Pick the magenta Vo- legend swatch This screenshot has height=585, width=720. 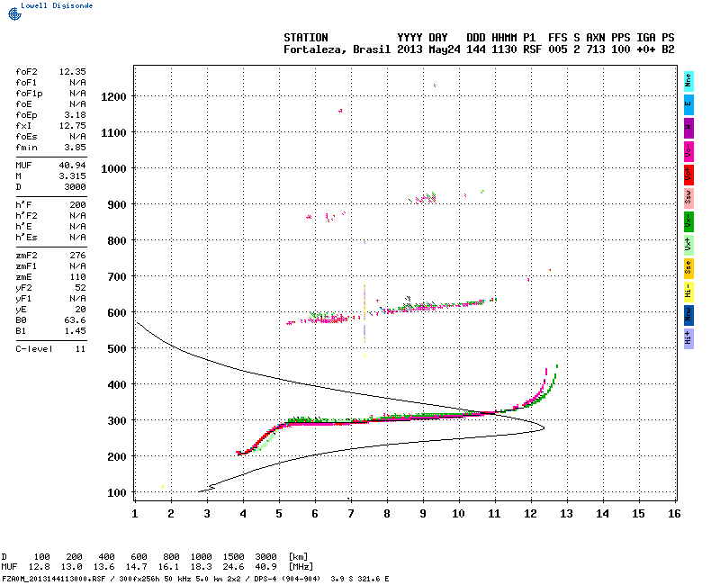[x=688, y=151]
